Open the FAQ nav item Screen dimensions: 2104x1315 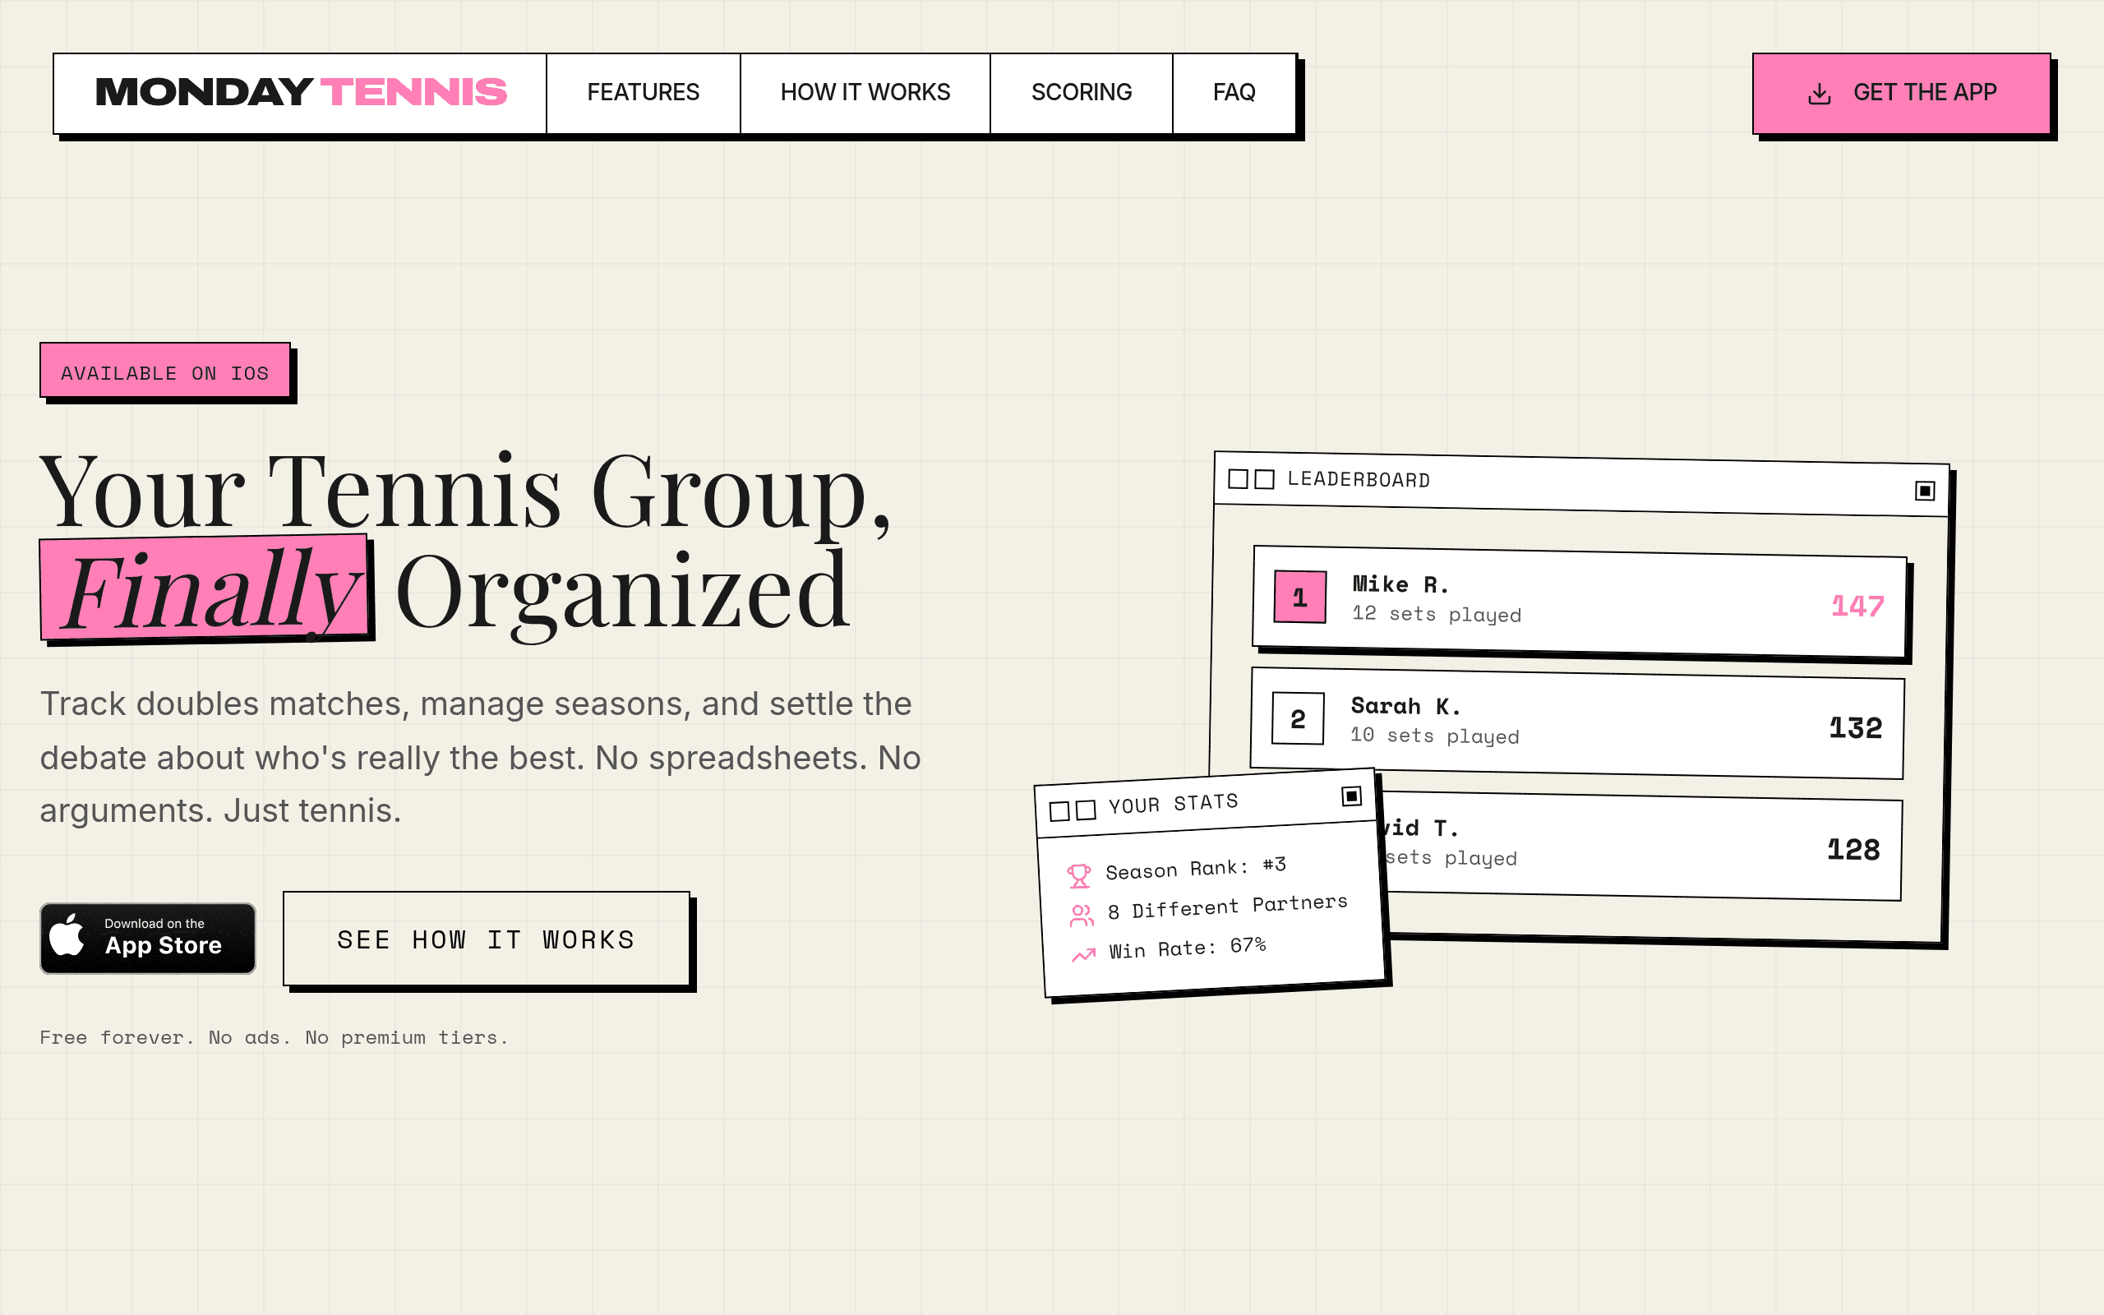[1234, 92]
